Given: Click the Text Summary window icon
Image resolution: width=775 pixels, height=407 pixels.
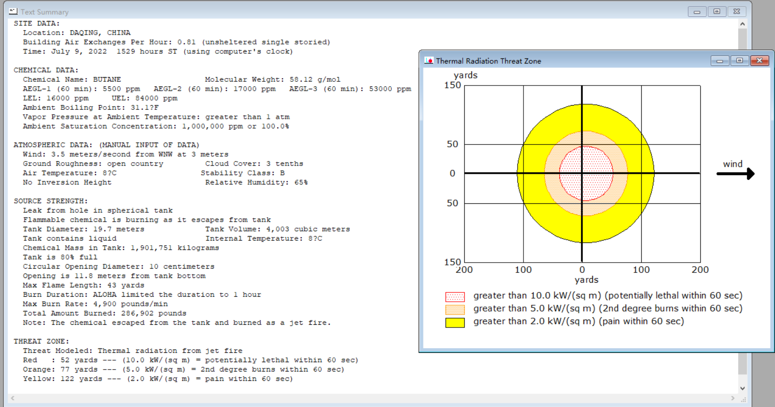Looking at the screenshot, I should 13,11.
